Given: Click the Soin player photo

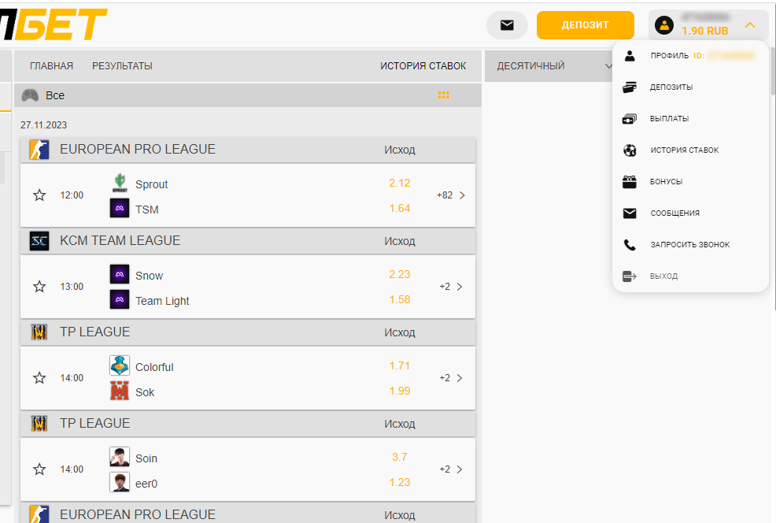Looking at the screenshot, I should pos(120,457).
